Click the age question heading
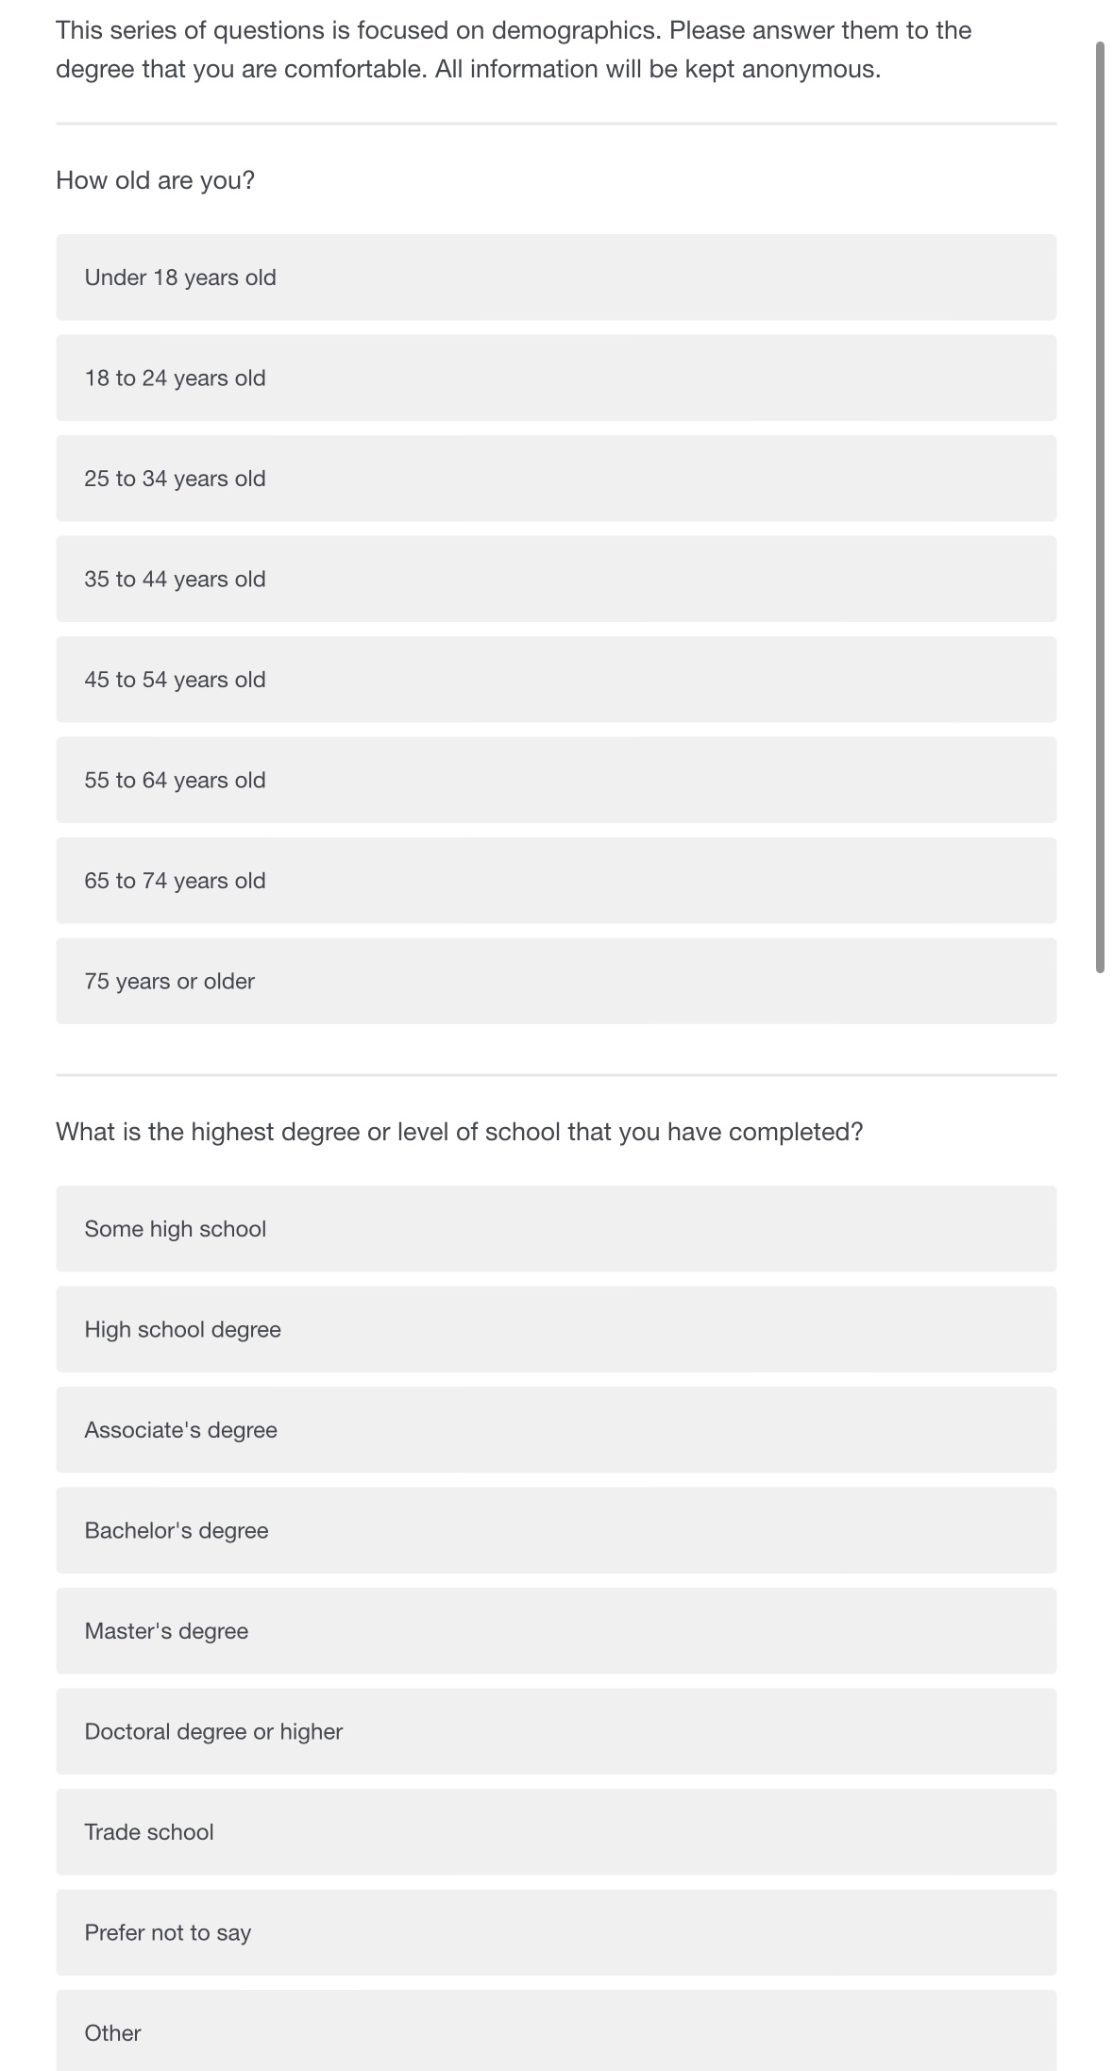Screen dimensions: 1113x2071 156,180
